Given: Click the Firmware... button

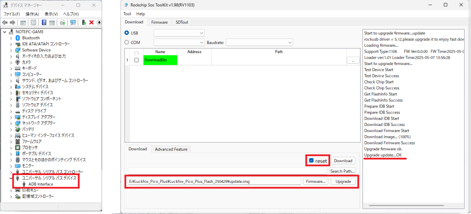Looking at the screenshot, I should [x=315, y=181].
